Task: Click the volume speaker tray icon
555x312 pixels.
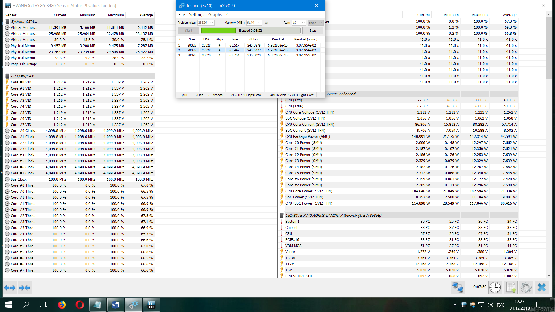Action: pyautogui.click(x=490, y=305)
